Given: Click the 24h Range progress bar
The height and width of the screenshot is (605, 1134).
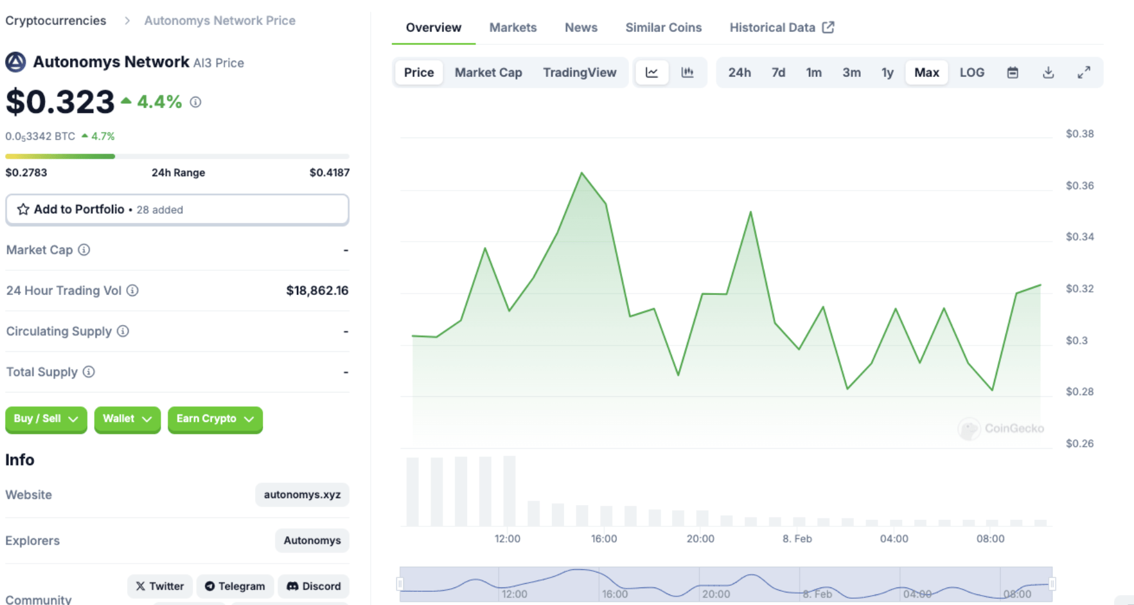Looking at the screenshot, I should [x=178, y=156].
